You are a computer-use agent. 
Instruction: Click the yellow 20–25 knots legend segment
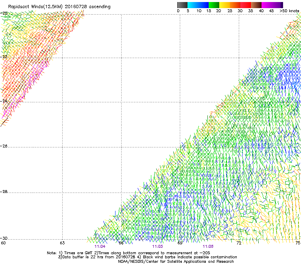pos(225,5)
